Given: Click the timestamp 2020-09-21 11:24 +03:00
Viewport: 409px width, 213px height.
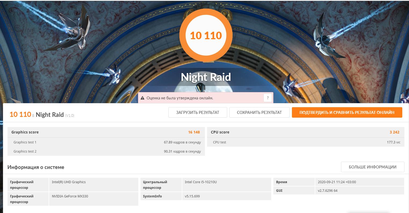Looking at the screenshot, I should [x=336, y=182].
